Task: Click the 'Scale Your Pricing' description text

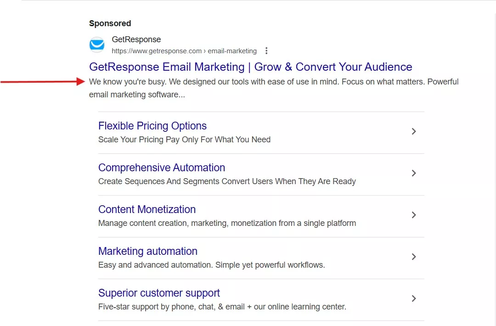Action: pyautogui.click(x=184, y=140)
